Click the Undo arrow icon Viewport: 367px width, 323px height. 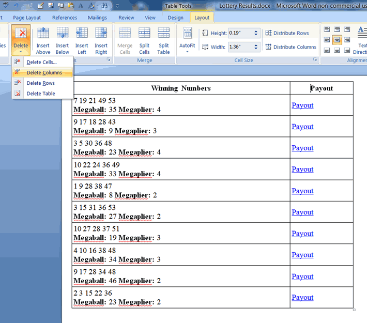16,5
